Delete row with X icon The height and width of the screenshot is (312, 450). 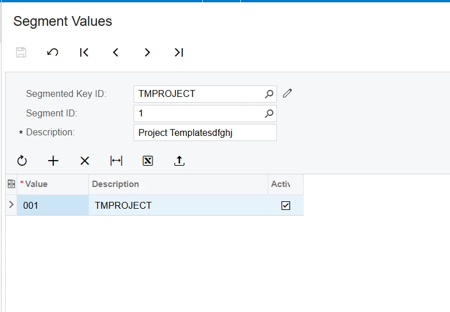tap(85, 161)
